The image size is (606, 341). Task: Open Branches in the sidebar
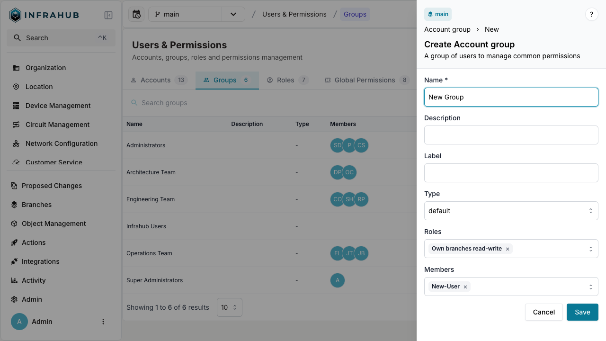(36, 205)
